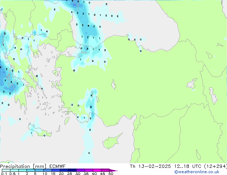The image size is (227, 175).
Task: Click the "0.5" legend scale value
Action: click(12, 174)
